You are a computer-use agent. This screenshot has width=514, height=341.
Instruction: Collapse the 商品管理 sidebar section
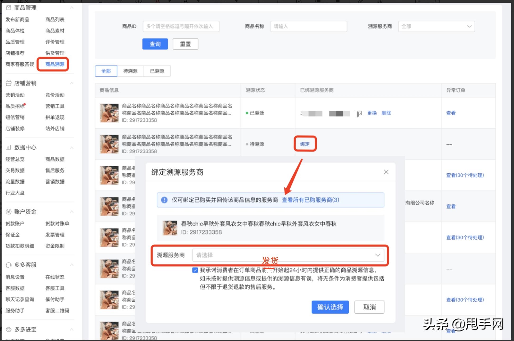click(x=72, y=8)
